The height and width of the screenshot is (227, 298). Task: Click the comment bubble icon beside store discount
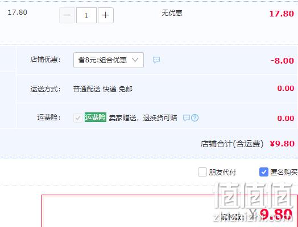click(x=156, y=60)
